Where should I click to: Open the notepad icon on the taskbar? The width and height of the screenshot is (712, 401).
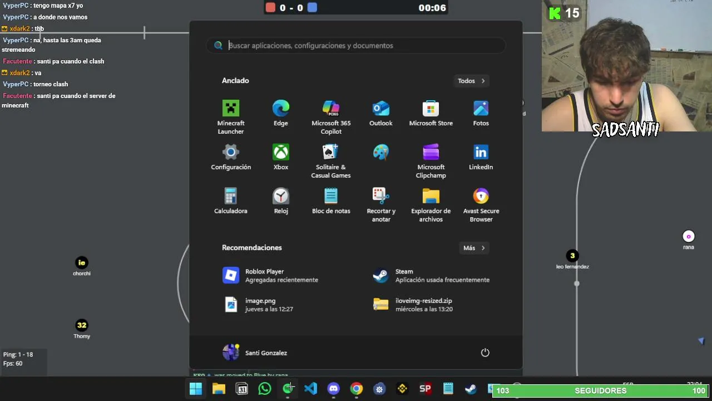[x=448, y=389]
